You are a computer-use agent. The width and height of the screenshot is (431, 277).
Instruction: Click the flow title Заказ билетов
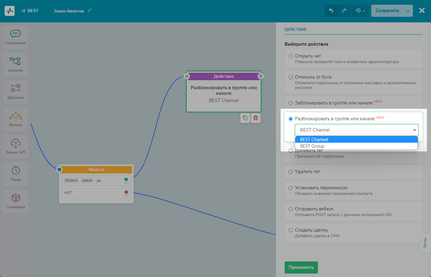point(69,11)
